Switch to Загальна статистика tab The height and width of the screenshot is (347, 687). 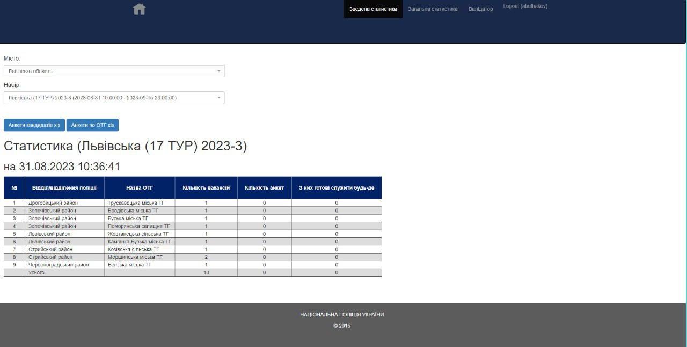point(433,9)
